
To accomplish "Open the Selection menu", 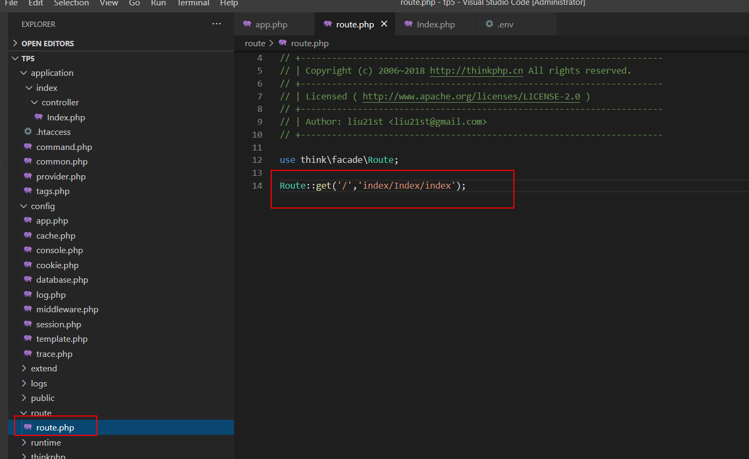I will [x=72, y=3].
